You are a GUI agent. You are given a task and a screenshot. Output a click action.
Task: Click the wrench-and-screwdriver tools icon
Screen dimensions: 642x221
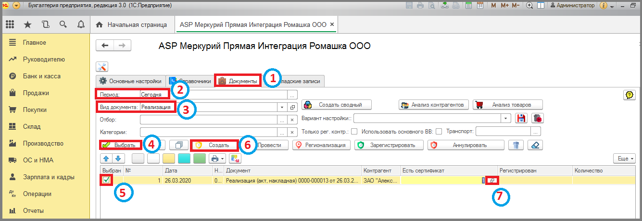point(102,67)
